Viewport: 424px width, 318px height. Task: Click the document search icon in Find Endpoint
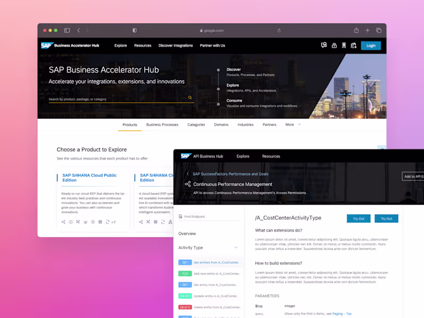[180, 216]
